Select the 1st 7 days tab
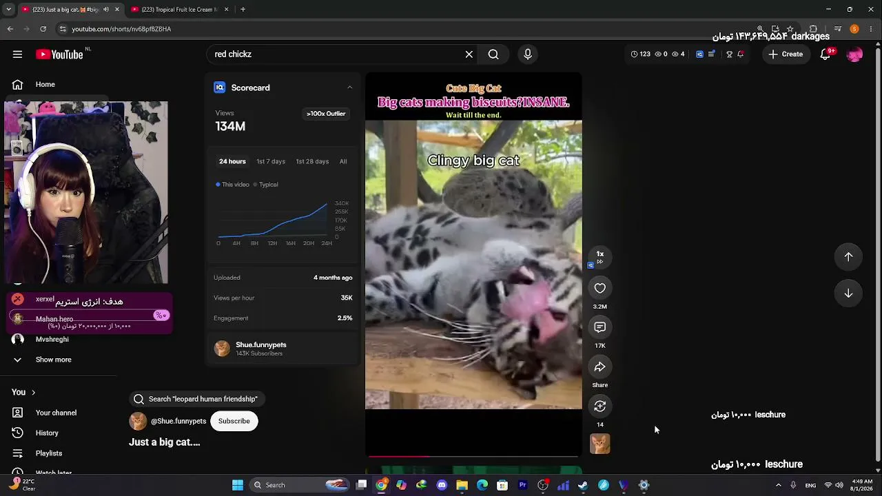Screen dimensions: 882x496 tap(271, 161)
